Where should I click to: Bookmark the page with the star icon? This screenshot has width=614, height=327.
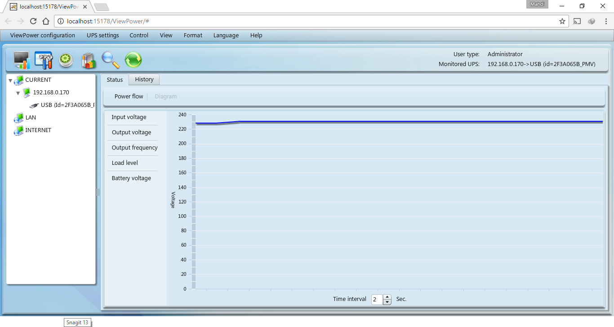point(562,21)
